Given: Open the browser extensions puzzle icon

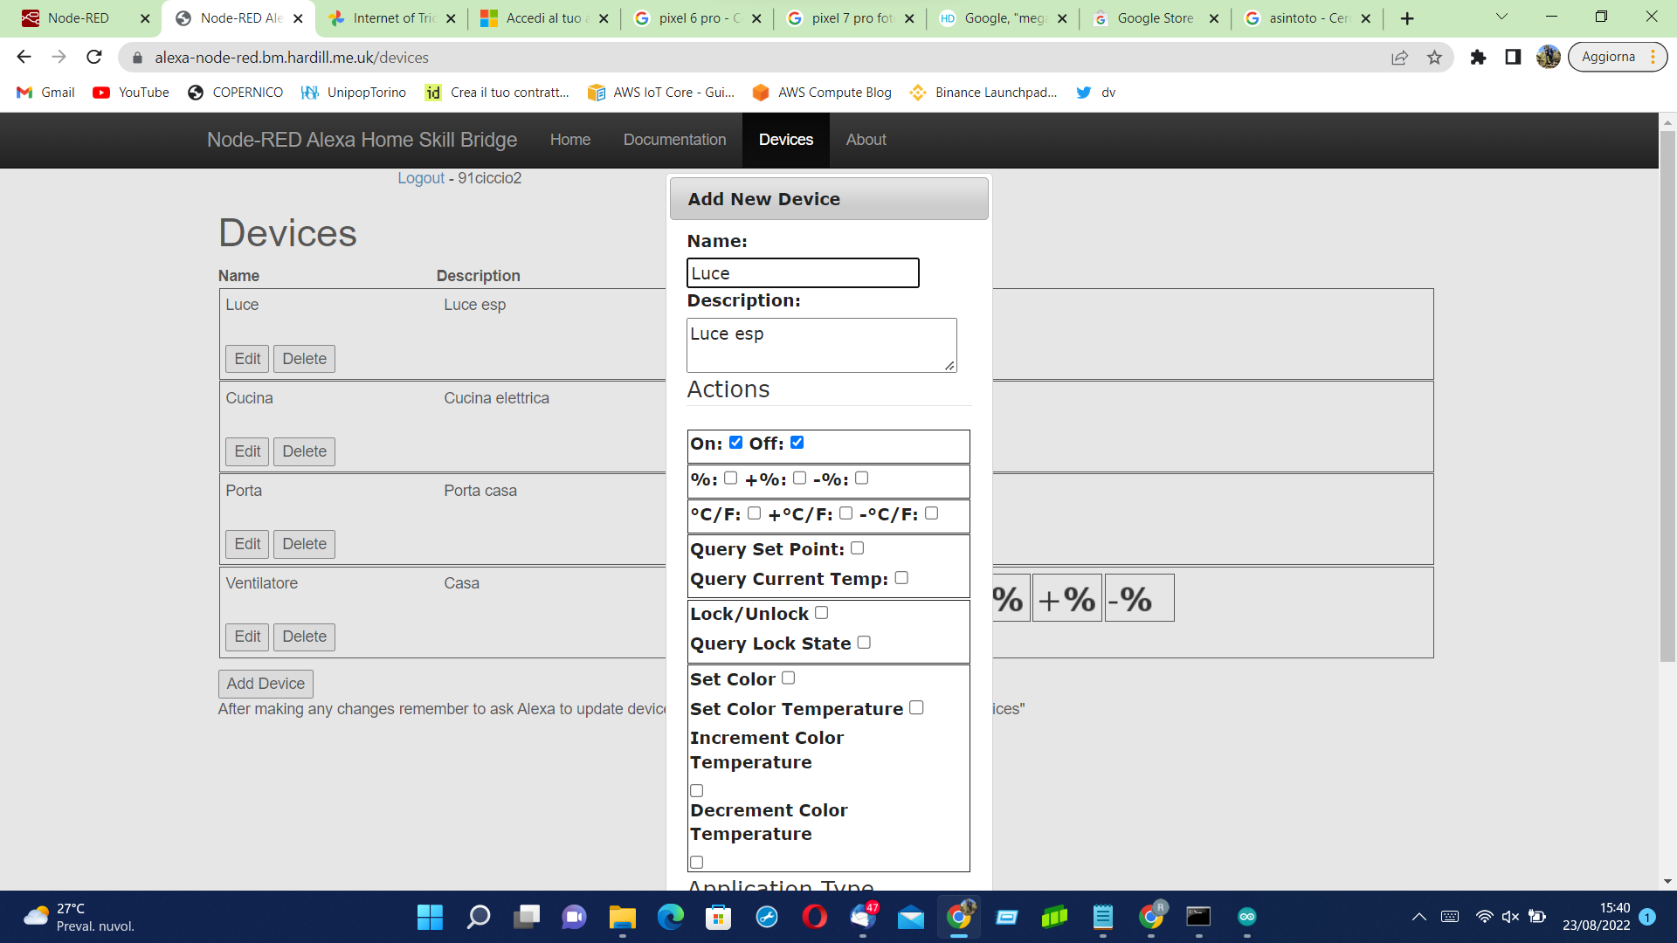Looking at the screenshot, I should (x=1478, y=58).
